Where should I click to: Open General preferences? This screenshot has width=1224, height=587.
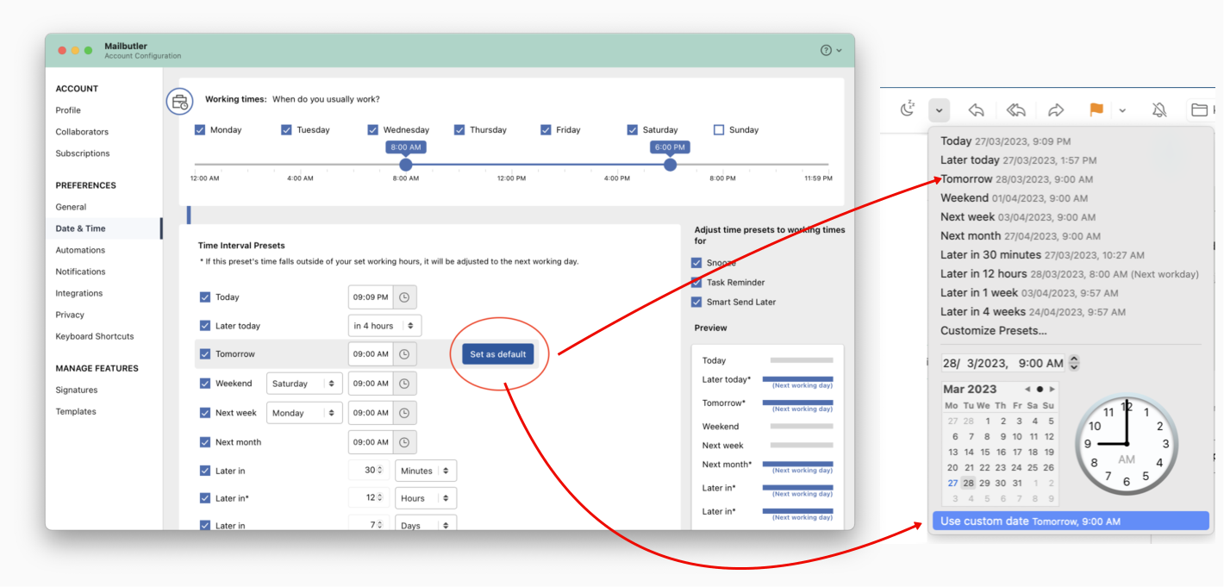71,207
